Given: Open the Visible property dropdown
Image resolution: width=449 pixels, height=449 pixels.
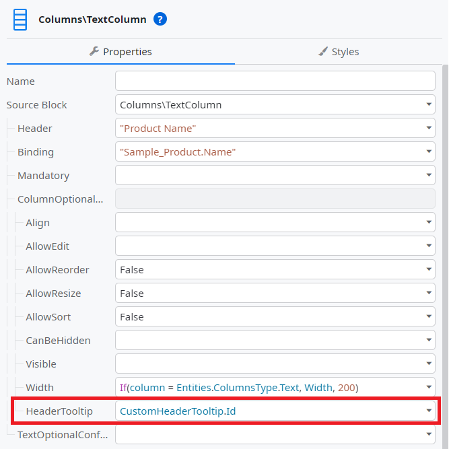Looking at the screenshot, I should 275,364.
